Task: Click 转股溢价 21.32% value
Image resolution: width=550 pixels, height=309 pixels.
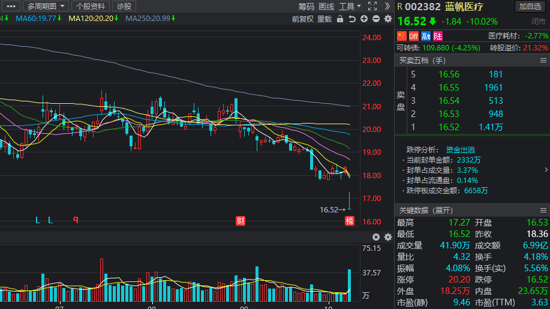Action: (535, 48)
